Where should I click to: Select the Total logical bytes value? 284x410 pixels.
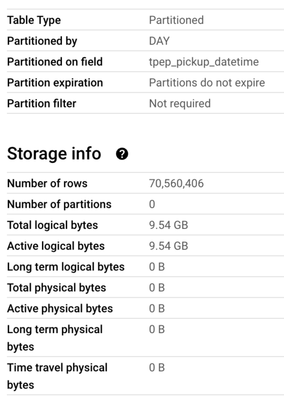169,225
